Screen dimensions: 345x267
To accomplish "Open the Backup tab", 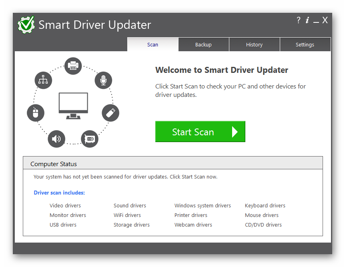I will click(x=204, y=45).
